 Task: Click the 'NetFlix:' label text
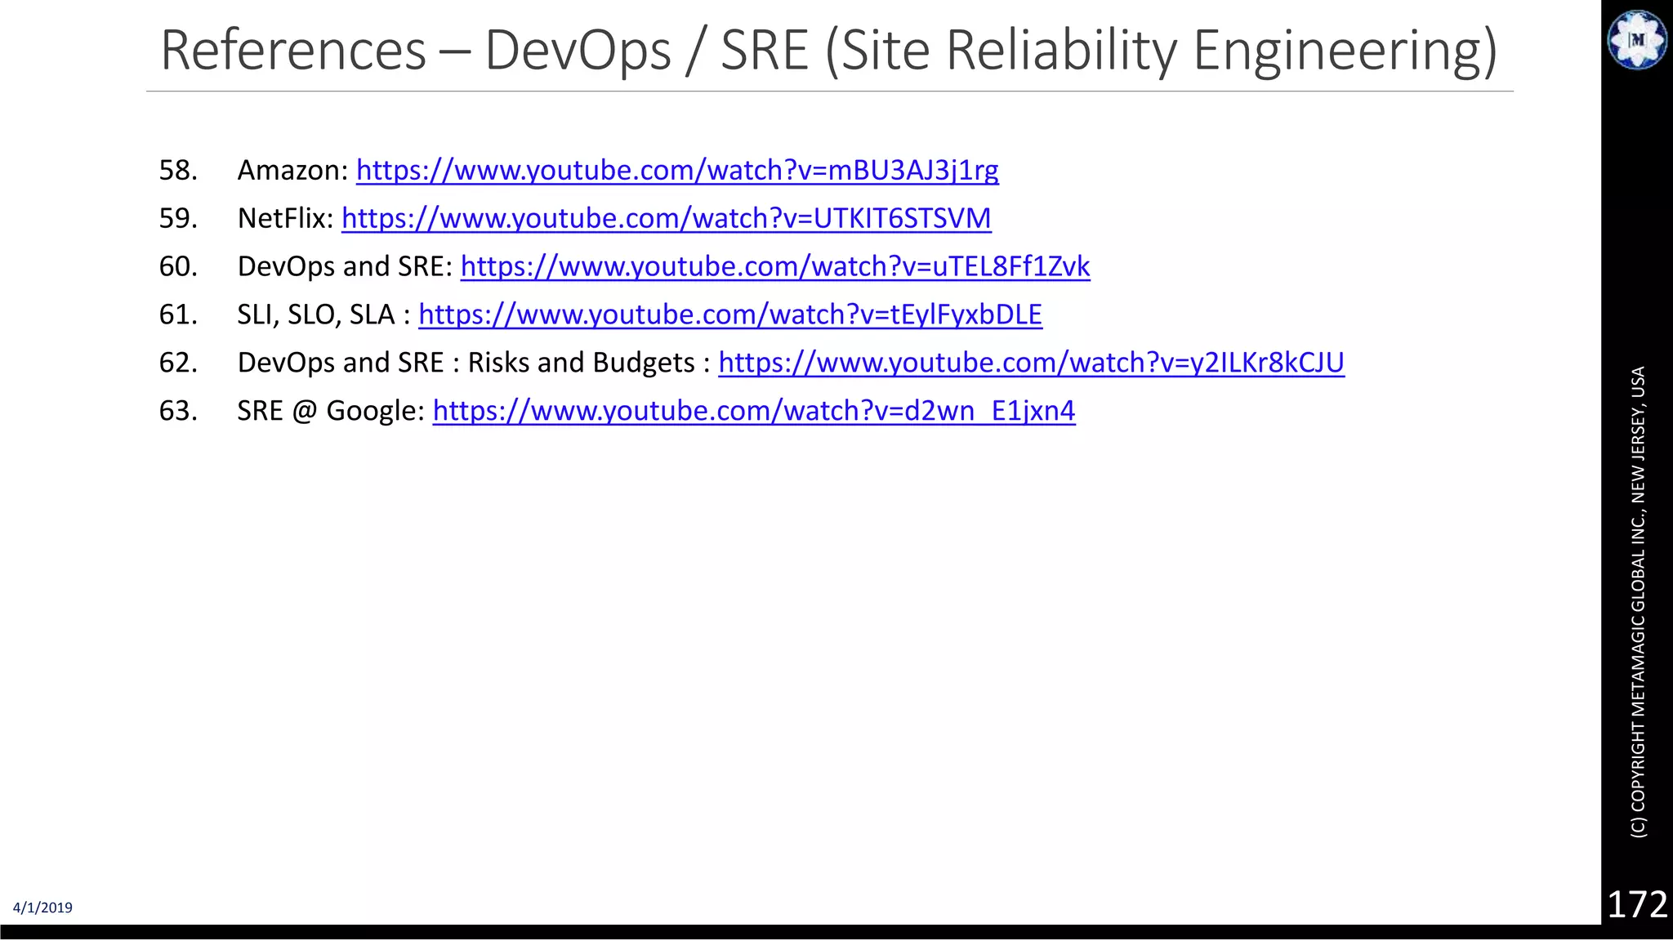point(286,219)
